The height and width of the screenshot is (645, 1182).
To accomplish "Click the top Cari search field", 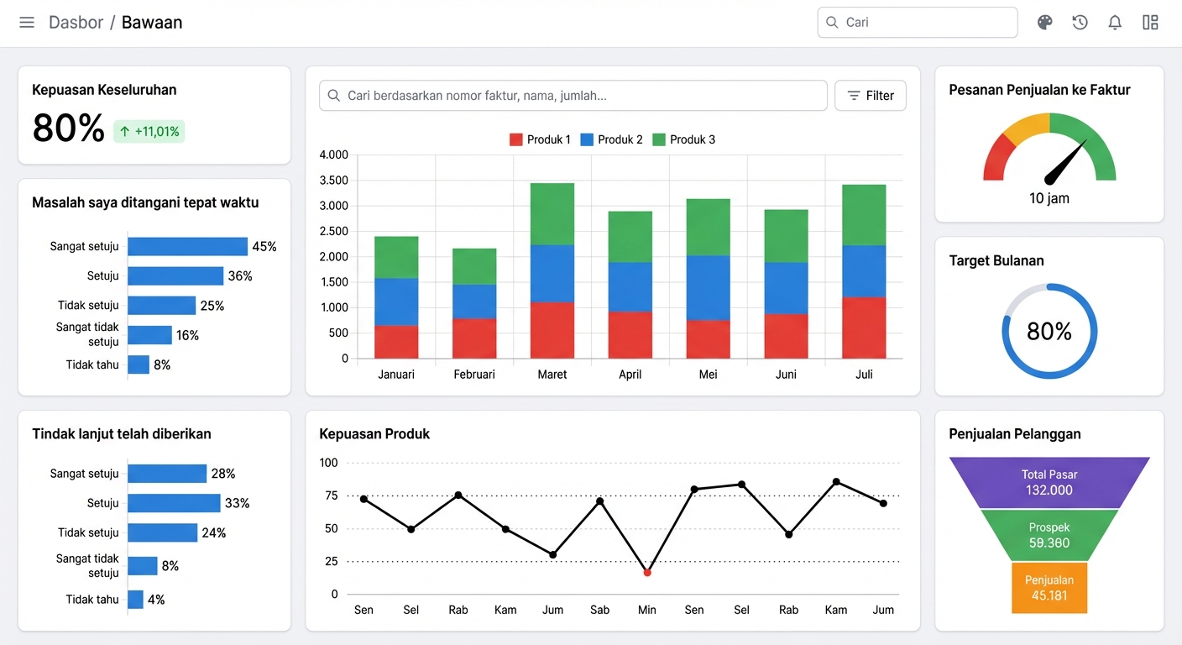I will point(918,23).
